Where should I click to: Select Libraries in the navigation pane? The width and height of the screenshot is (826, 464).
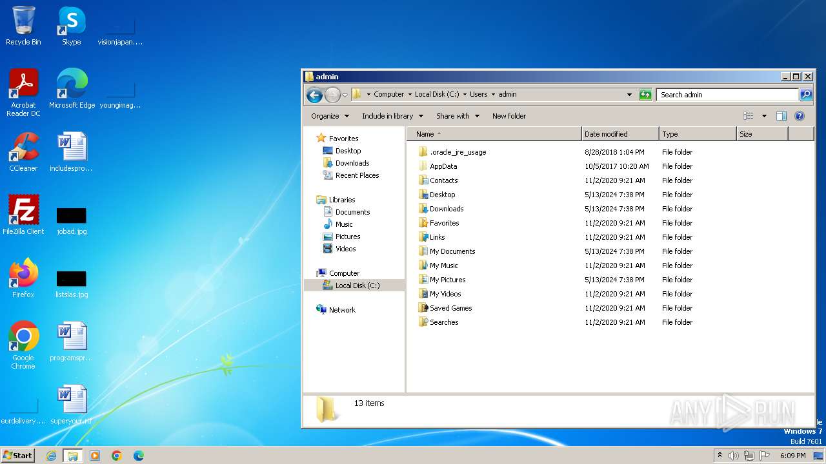point(342,200)
